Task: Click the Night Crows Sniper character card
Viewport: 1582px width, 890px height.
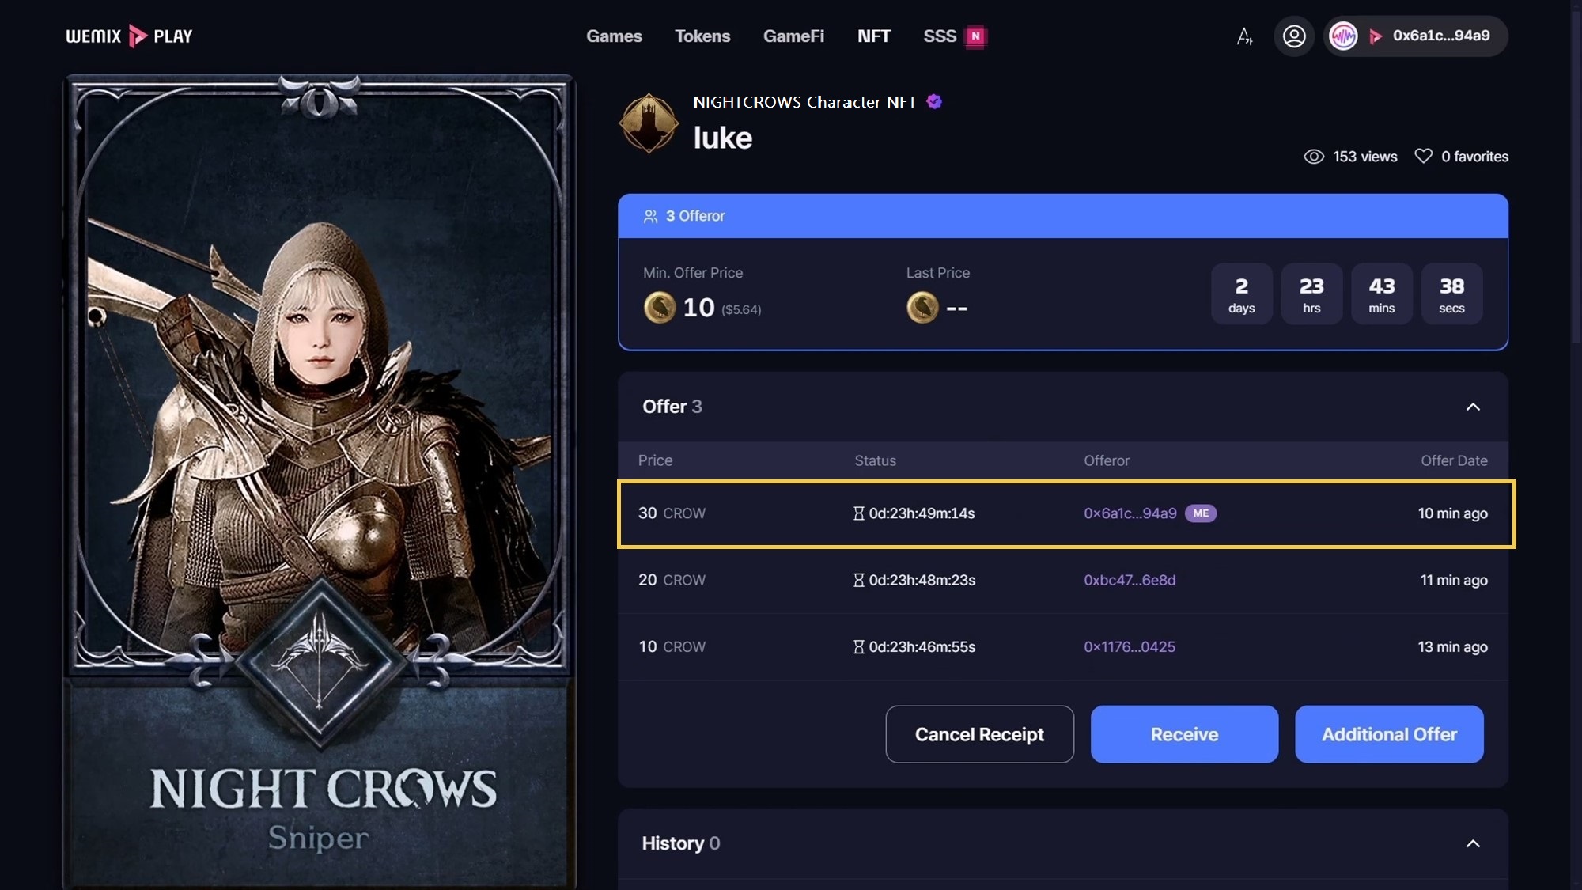Action: tap(320, 481)
